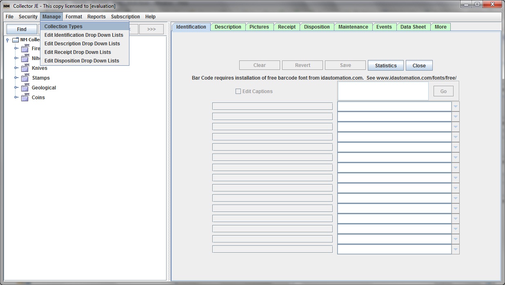
Task: Toggle the Edit Captions checkbox
Action: [x=238, y=91]
